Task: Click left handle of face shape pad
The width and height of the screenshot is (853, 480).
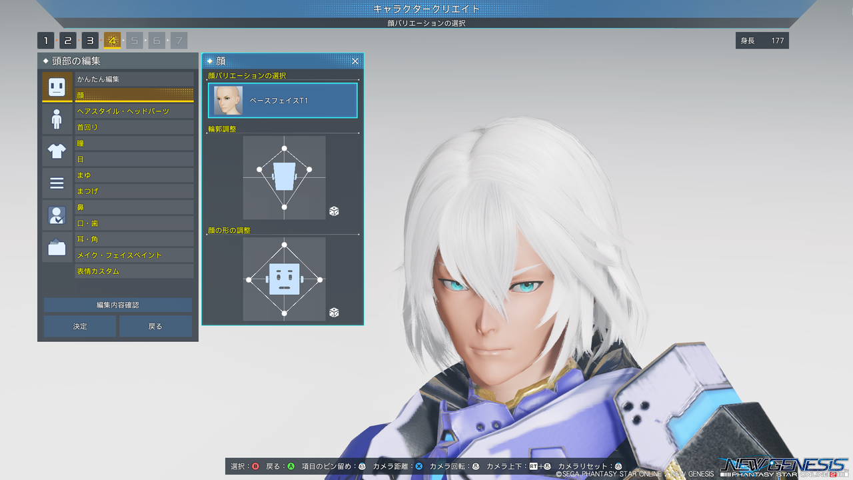Action: (x=249, y=280)
